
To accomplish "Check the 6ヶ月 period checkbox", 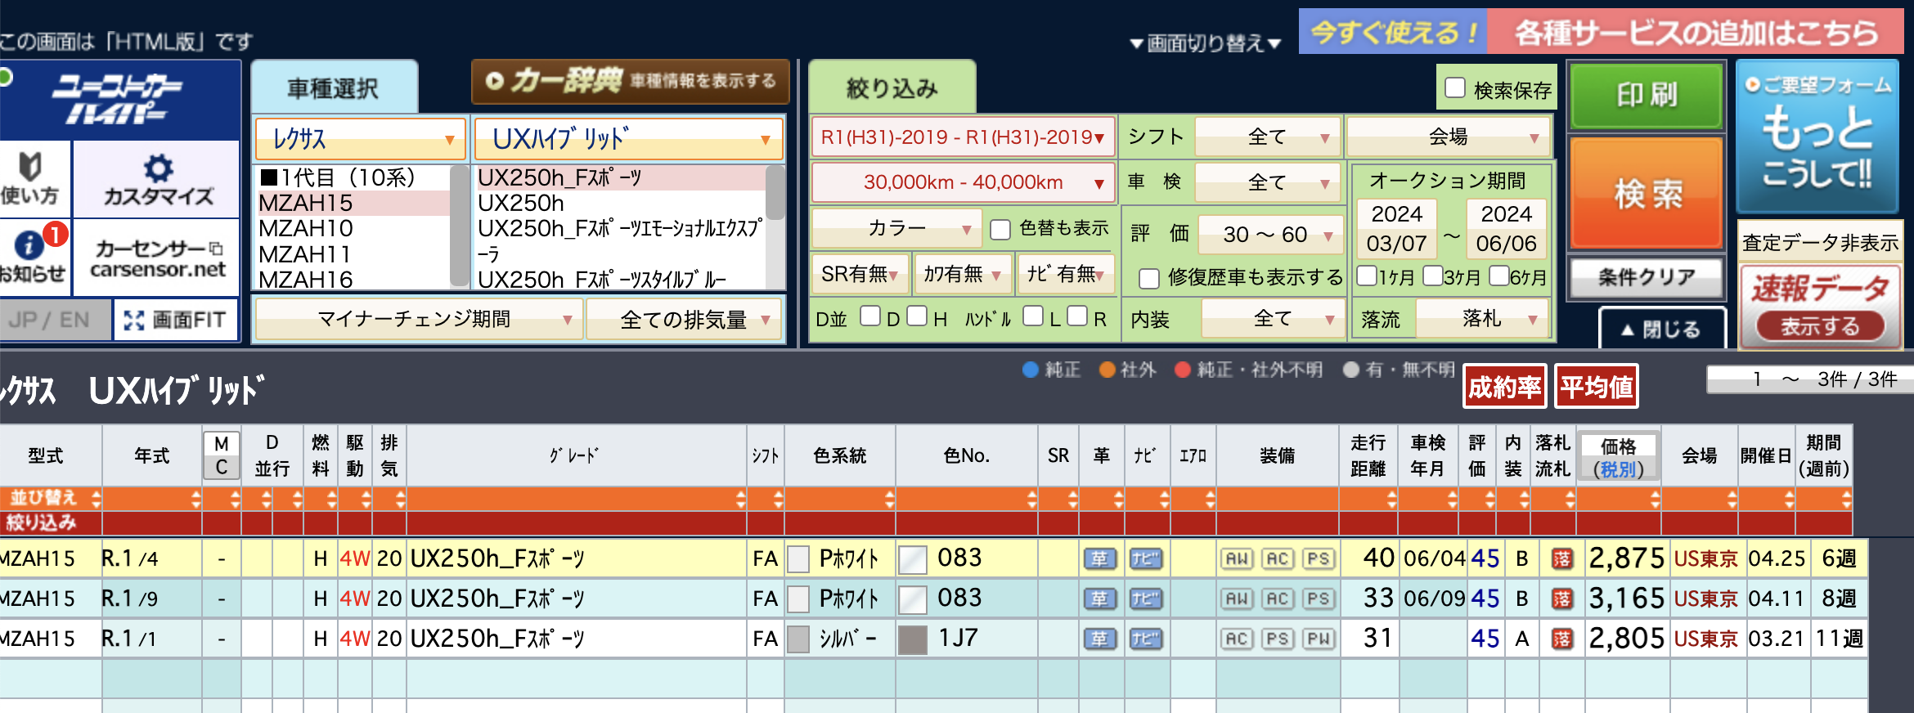I will [1498, 276].
